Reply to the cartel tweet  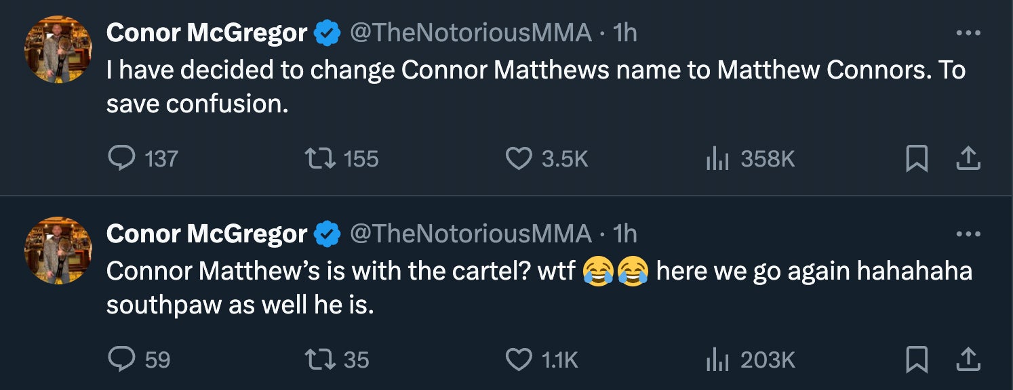pyautogui.click(x=122, y=359)
